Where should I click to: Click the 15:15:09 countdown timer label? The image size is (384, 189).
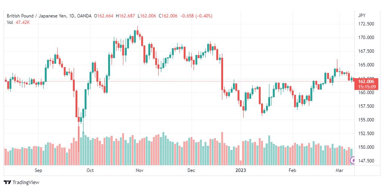367,87
